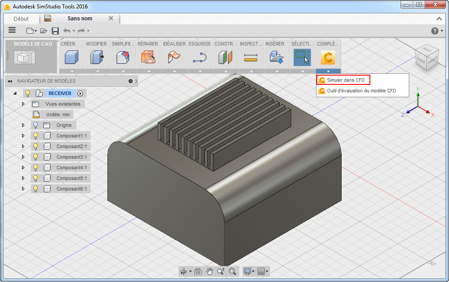Click the Undo arrow

67,30
